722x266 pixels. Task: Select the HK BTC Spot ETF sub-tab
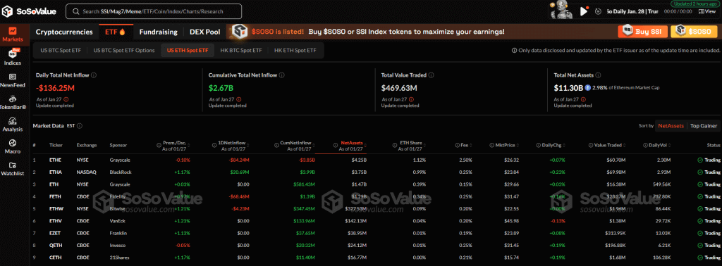click(241, 50)
